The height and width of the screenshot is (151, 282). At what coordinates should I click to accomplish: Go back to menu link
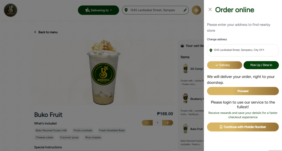coord(48,32)
